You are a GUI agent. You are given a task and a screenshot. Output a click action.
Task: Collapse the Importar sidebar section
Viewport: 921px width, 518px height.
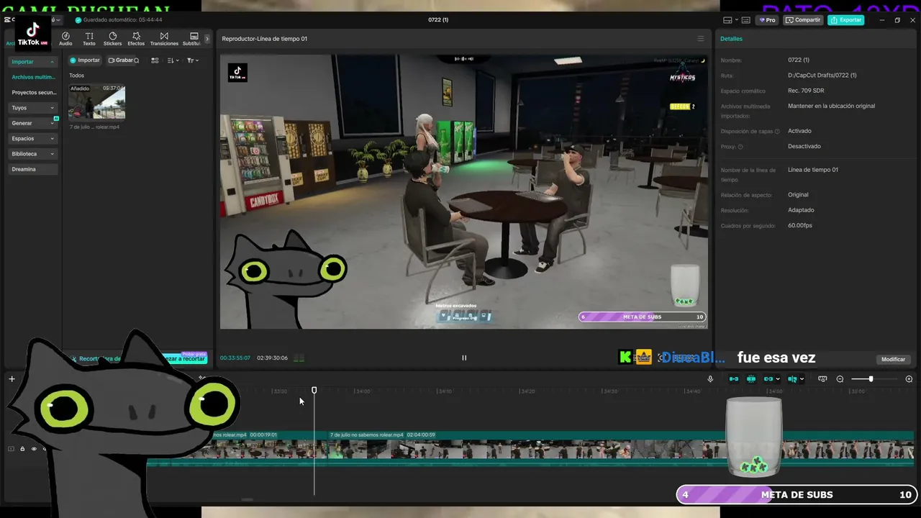(33, 62)
